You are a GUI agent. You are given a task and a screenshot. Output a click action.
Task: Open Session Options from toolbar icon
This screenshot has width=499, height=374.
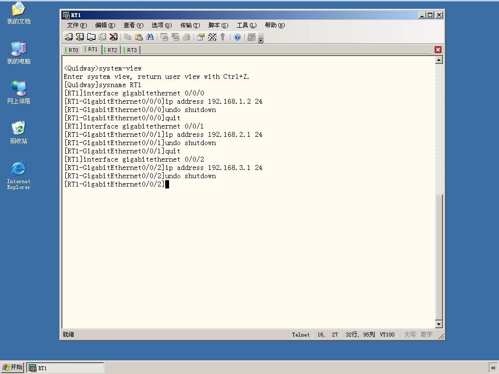click(200, 37)
